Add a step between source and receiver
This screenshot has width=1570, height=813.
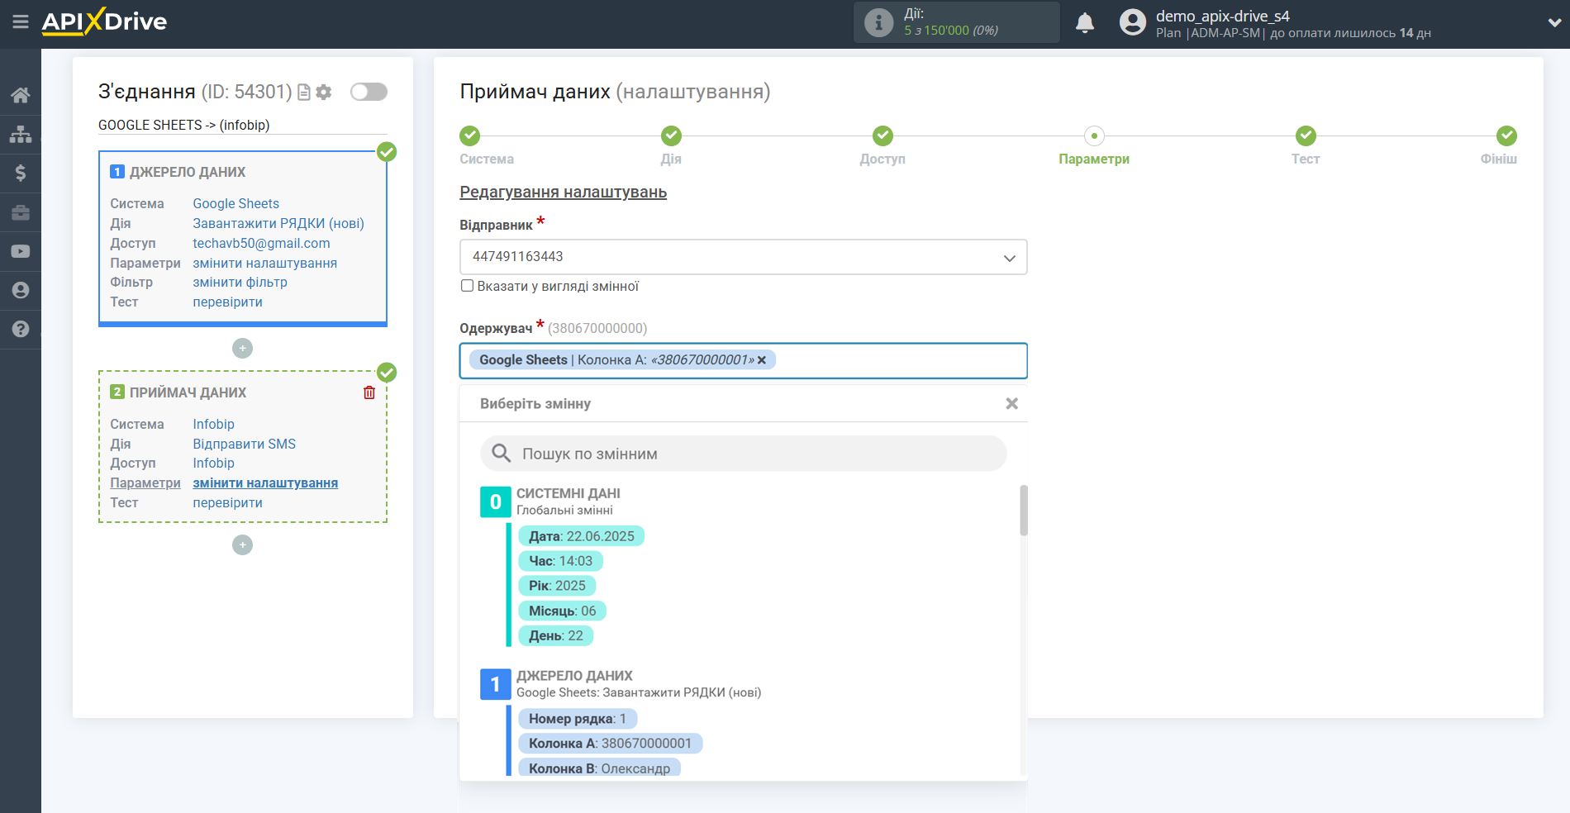[242, 349]
